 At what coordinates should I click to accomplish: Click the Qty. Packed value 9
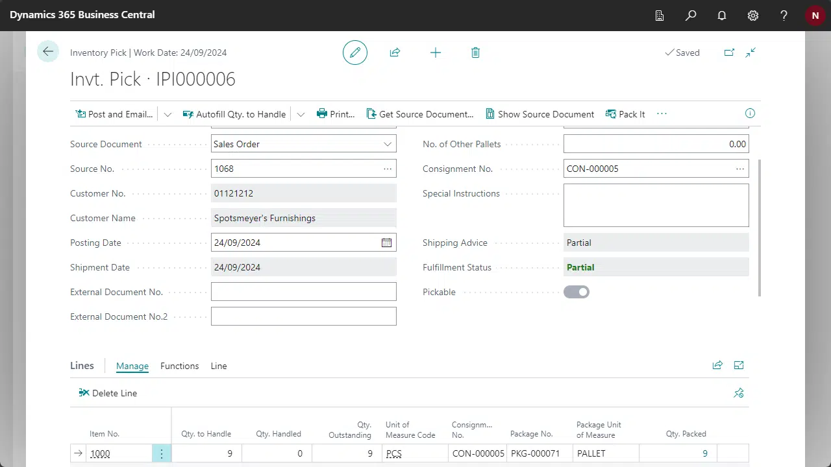tap(705, 453)
